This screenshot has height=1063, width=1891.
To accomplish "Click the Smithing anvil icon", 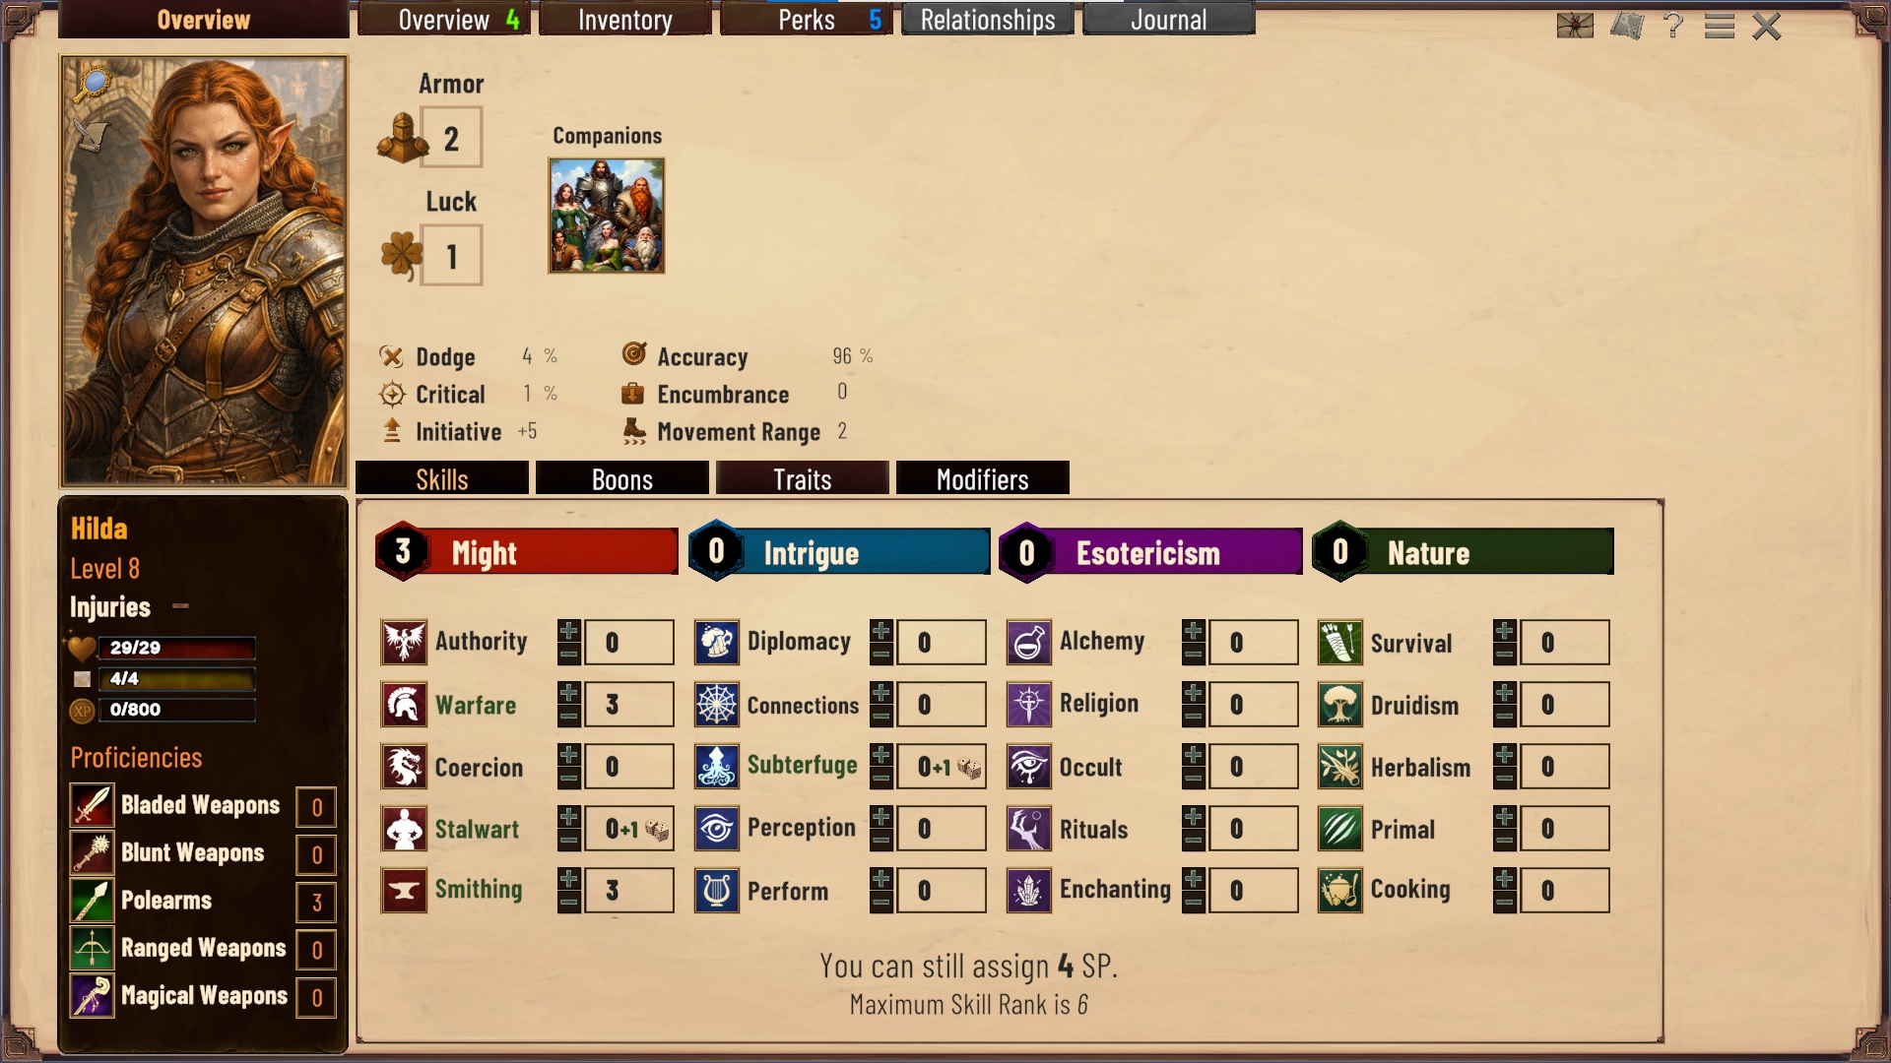I will 404,891.
